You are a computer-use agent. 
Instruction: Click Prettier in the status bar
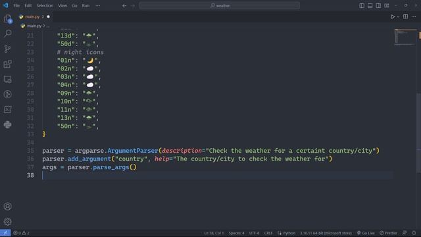tap(388, 233)
